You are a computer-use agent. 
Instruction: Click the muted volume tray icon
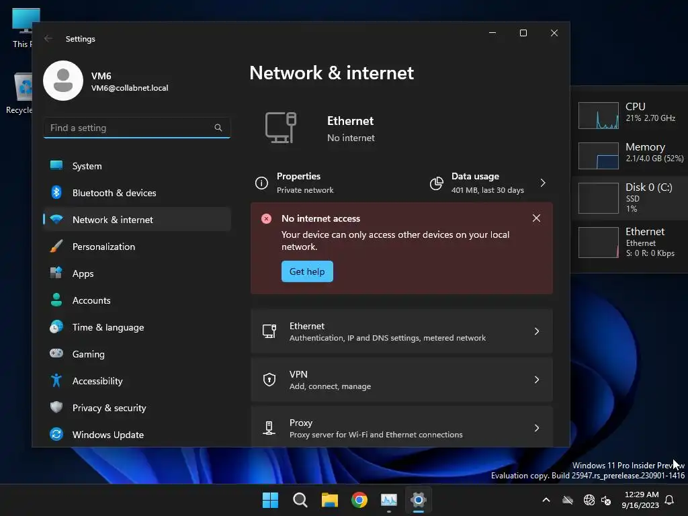607,500
